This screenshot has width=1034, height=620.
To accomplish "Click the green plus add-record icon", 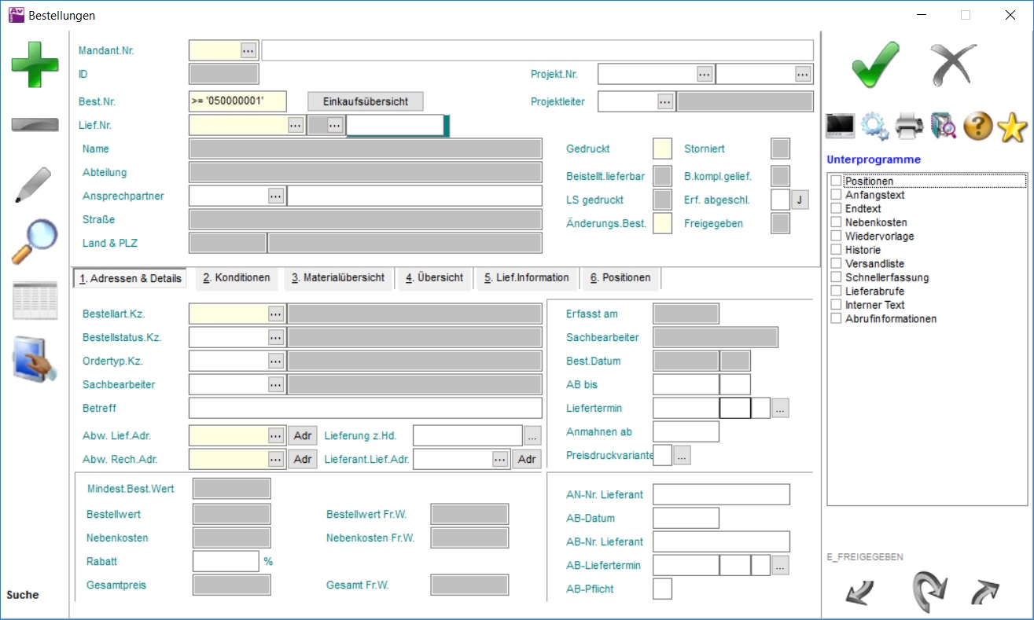I will [35, 64].
